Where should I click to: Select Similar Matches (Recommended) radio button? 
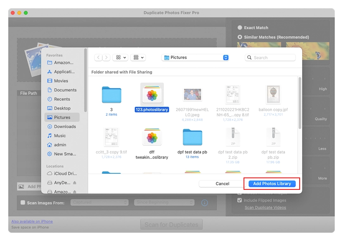(240, 37)
